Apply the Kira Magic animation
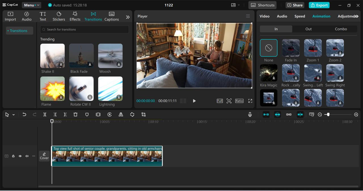This screenshot has width=363, height=191. 269,73
